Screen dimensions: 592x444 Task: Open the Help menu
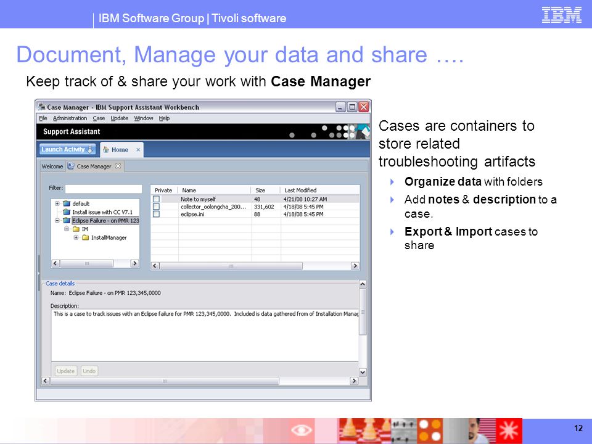coord(164,118)
